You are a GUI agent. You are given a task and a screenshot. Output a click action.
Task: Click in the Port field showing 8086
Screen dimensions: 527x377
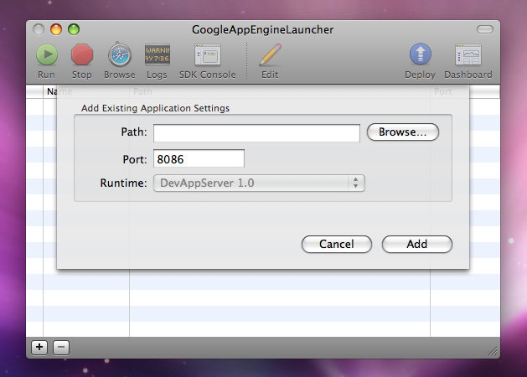[x=199, y=158]
